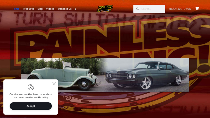Image resolution: width=210 pixels, height=118 pixels.
Task: Close the cookie notice with X
Action: [54, 84]
